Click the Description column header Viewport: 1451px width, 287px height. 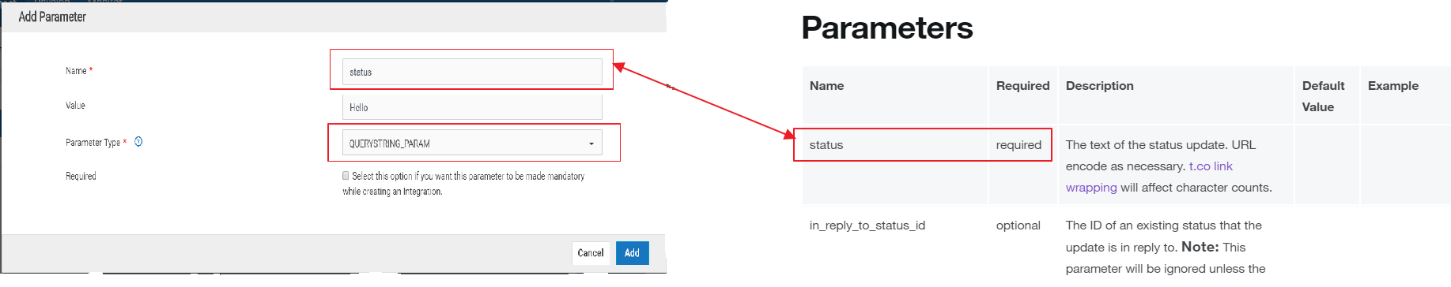pos(1099,86)
